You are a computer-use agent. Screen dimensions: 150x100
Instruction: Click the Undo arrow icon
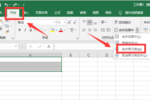(6, 5)
